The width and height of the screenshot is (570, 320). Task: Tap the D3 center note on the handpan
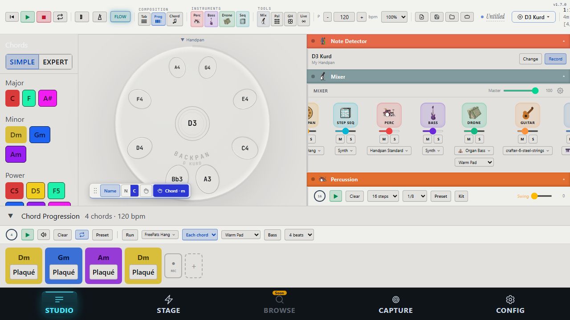click(192, 123)
